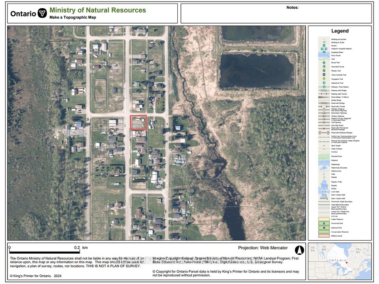Click the Indian Reserve colour swatch
This screenshot has height=284, width=379.
point(324,219)
